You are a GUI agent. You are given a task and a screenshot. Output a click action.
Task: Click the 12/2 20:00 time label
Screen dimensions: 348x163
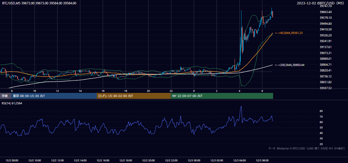coord(148,161)
